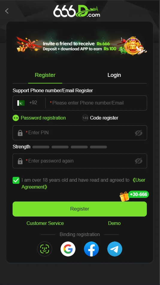Show PIN with the eye icon
Screen dimensions: 160x285
(x=139, y=133)
